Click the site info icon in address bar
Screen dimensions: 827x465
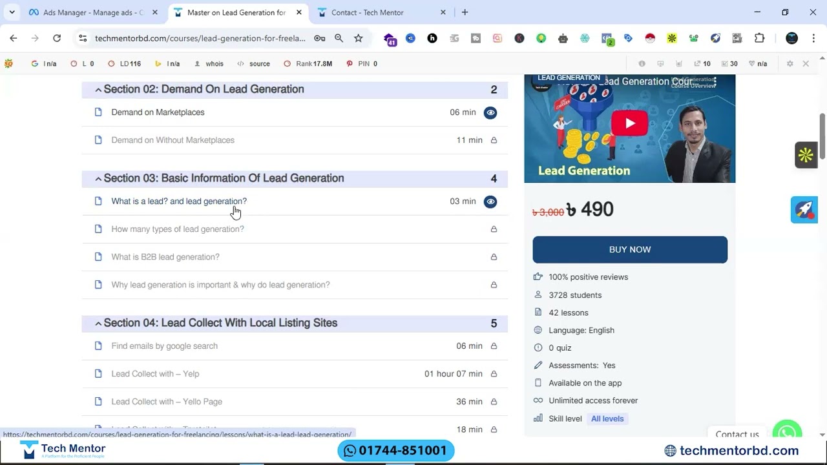pyautogui.click(x=83, y=38)
